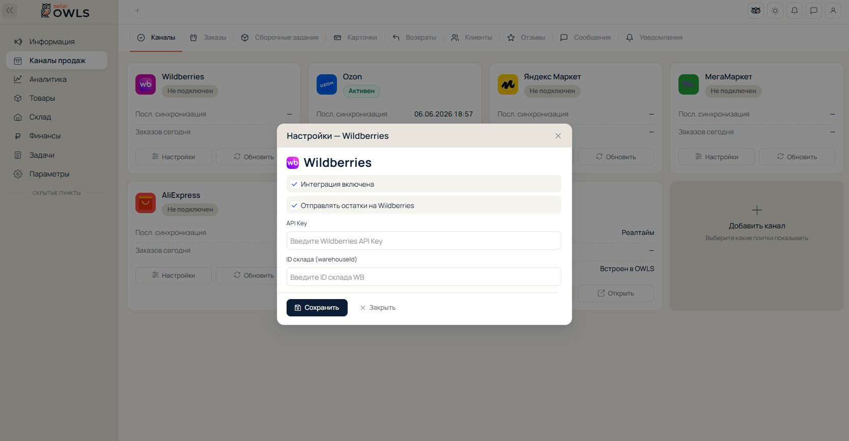The image size is (849, 441).
Task: Click Закрыть in the dialog
Action: [x=378, y=308]
